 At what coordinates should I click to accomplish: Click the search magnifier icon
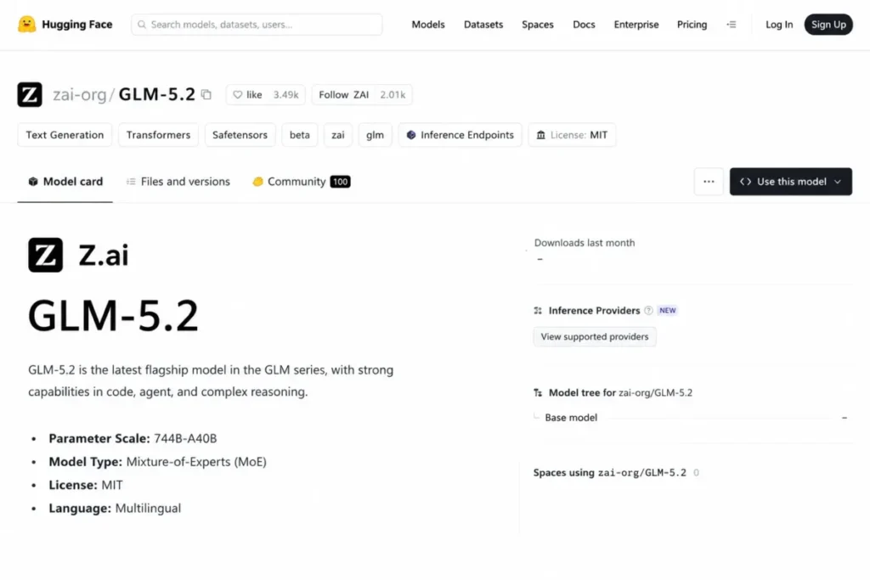point(142,25)
